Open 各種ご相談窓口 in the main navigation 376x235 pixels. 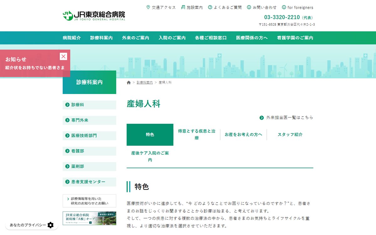211,38
